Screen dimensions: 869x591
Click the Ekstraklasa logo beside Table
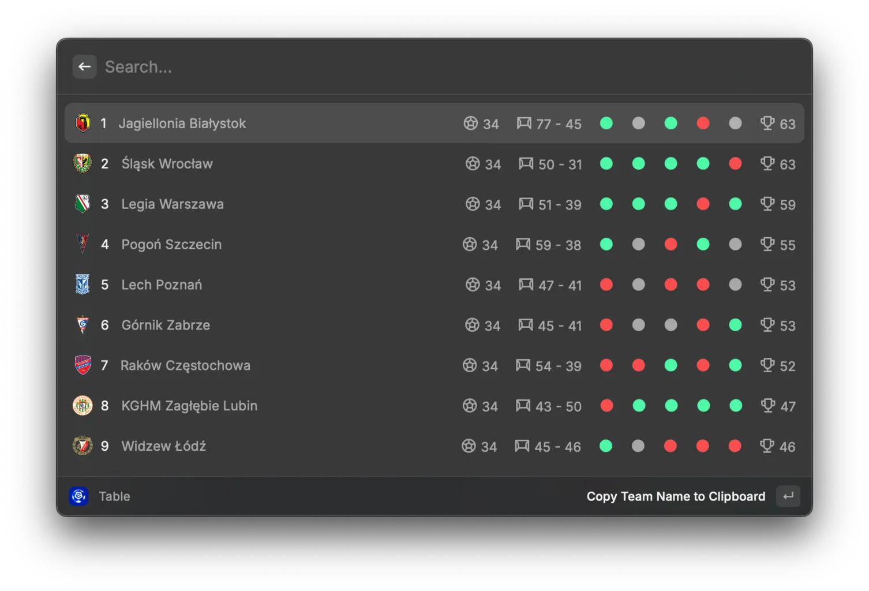(79, 496)
